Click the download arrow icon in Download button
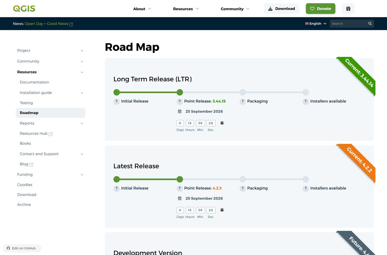Image resolution: width=387 pixels, height=255 pixels. coord(270,9)
